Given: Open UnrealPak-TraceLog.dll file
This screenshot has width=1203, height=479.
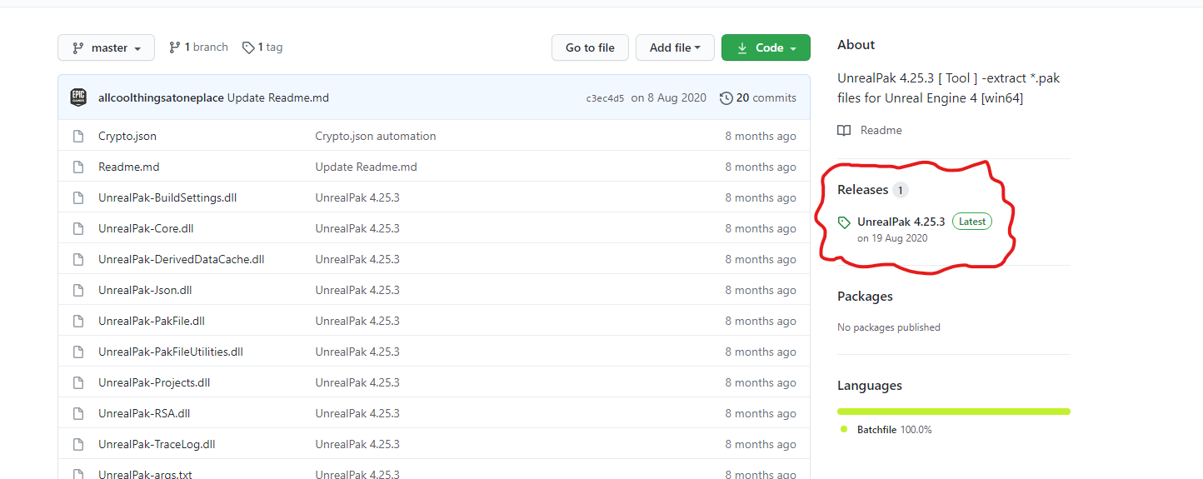Looking at the screenshot, I should [157, 444].
